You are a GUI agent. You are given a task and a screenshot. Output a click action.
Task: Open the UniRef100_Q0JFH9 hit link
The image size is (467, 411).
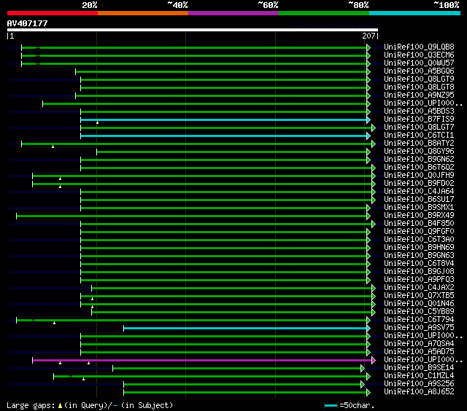pos(419,176)
